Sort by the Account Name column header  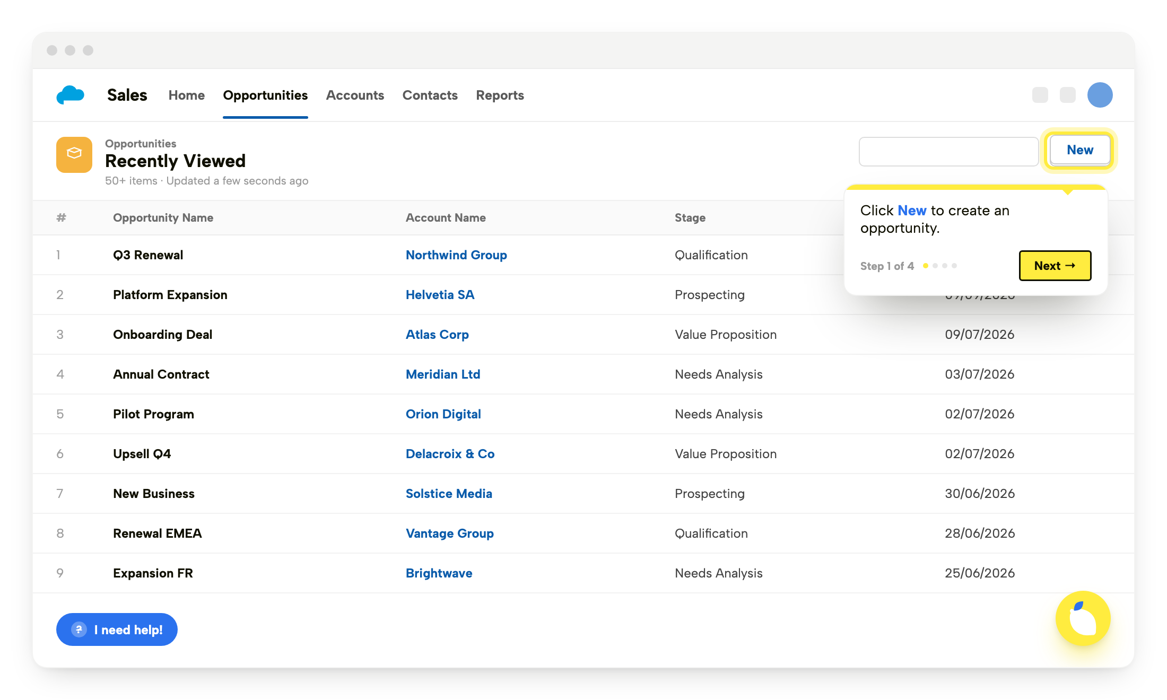446,218
